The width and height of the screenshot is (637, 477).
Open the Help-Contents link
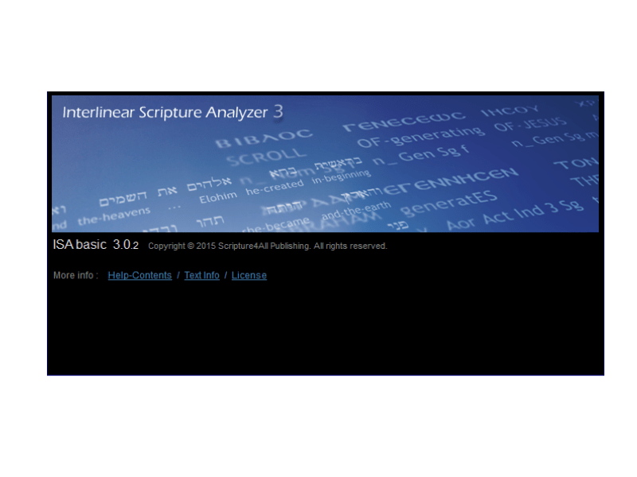139,275
